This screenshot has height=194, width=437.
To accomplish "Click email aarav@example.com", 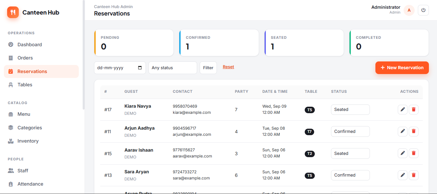I will click(x=192, y=156).
